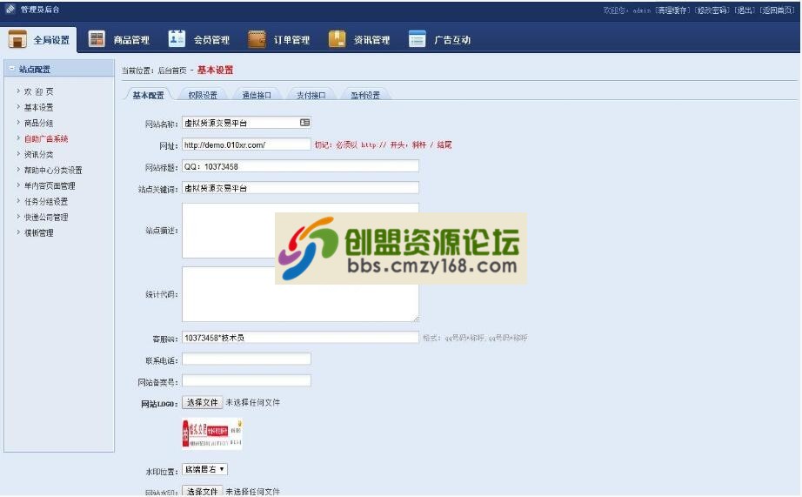Click the 资讯管理 yellow icon
The height and width of the screenshot is (497, 802).
(x=337, y=39)
